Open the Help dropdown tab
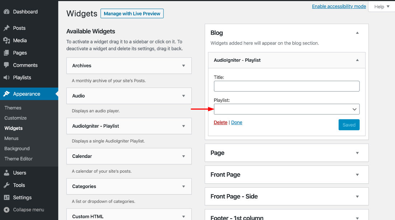Viewport: 395px width, 220px height. point(382,6)
